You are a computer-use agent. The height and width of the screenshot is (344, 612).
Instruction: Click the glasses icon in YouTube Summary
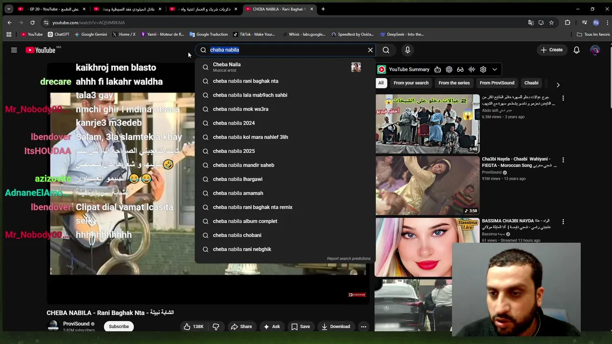point(460,69)
